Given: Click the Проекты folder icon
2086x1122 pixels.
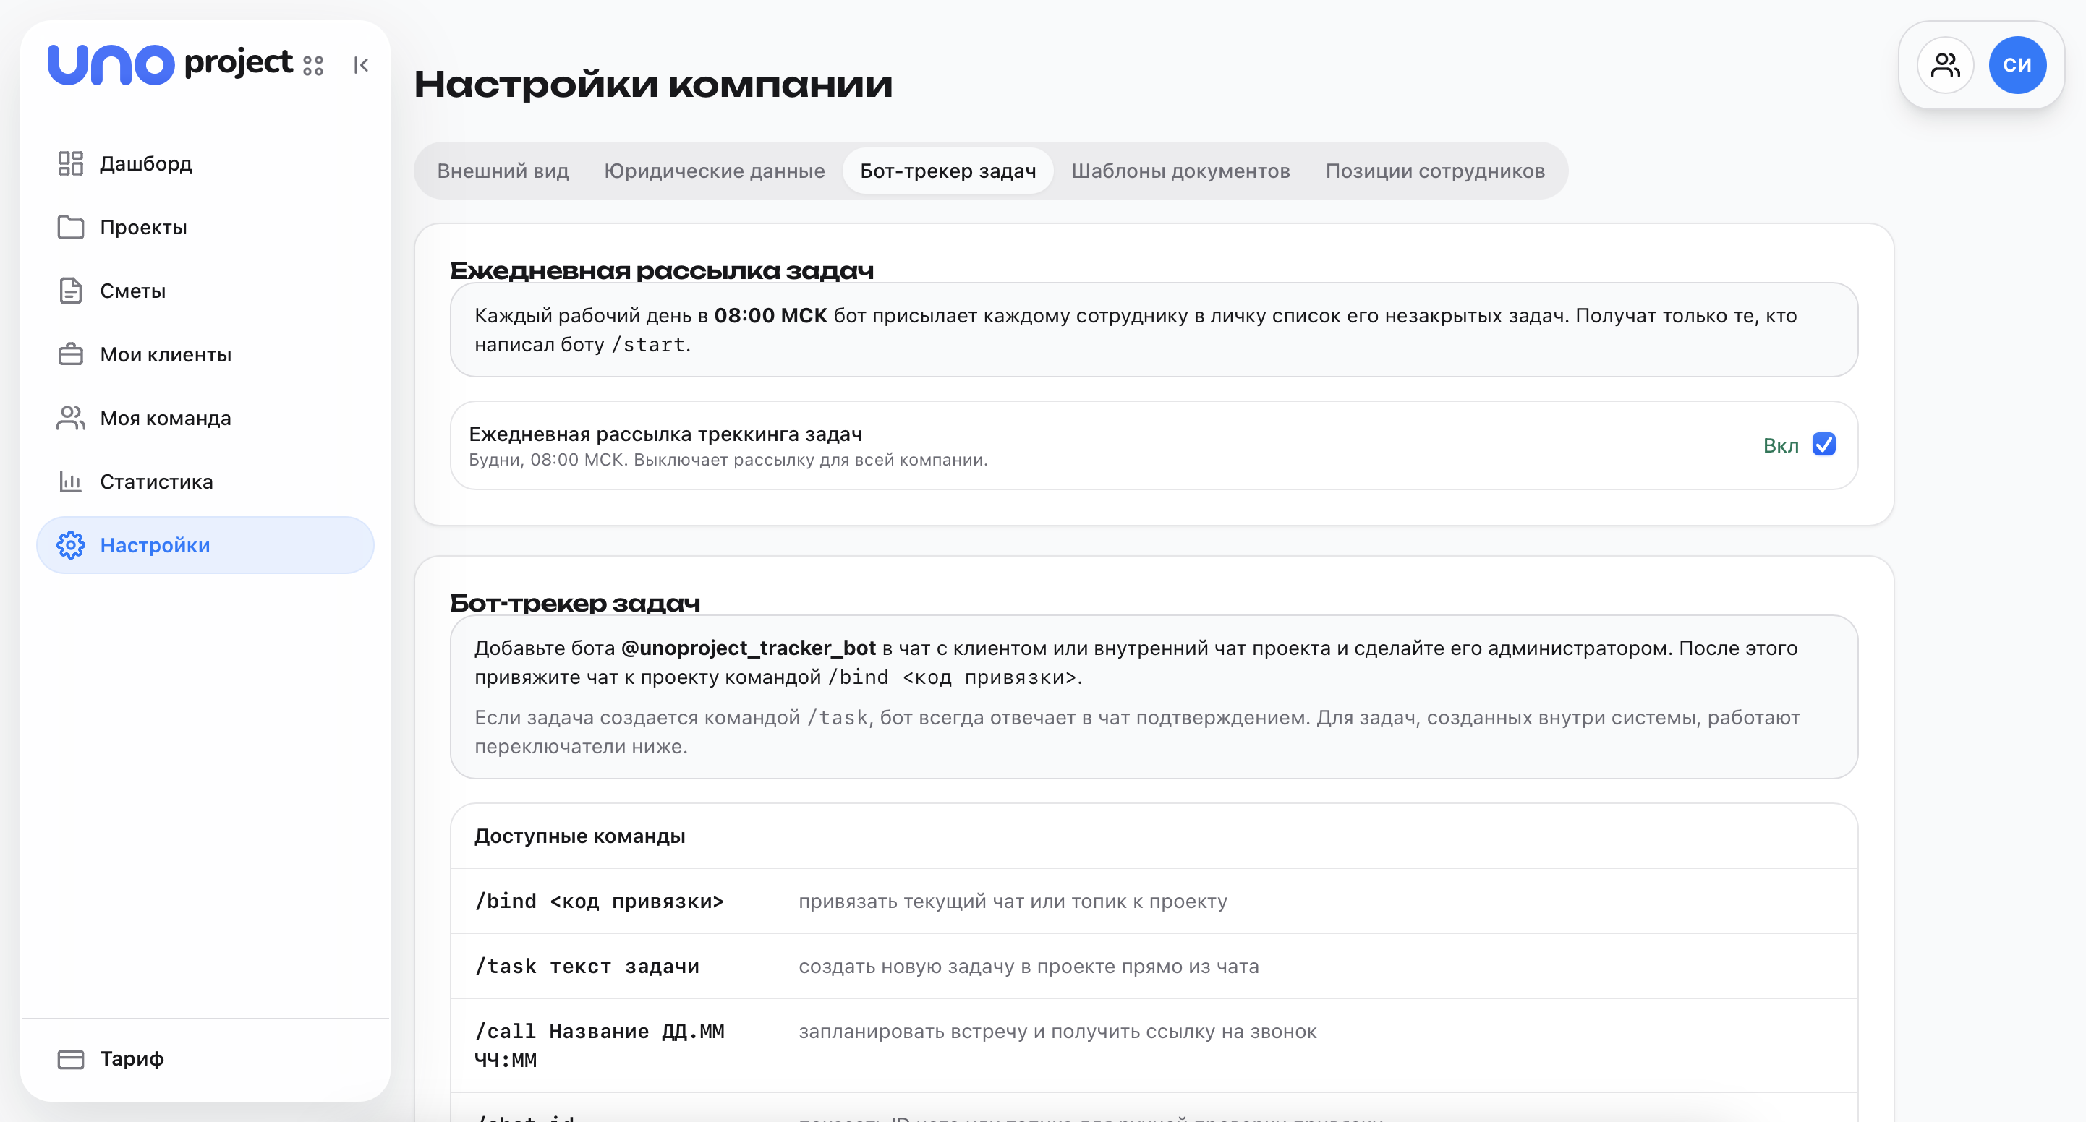Looking at the screenshot, I should coord(70,228).
